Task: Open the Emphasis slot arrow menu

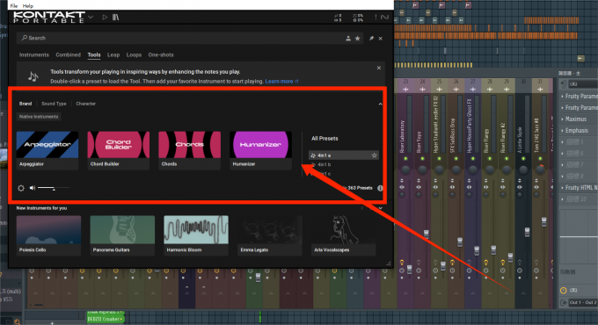Action: 562,131
